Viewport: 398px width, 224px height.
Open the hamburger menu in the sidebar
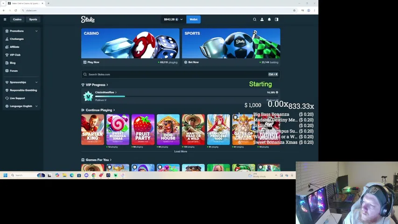(5, 19)
